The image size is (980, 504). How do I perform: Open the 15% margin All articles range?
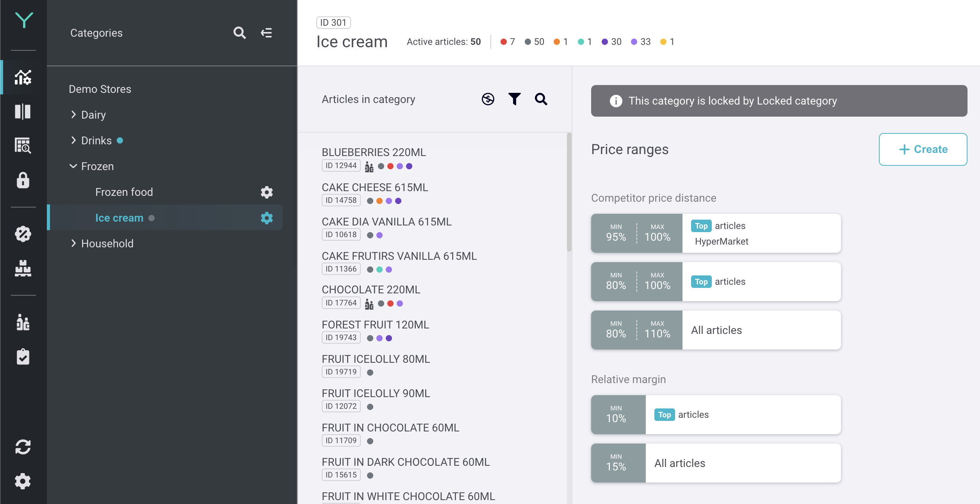click(716, 463)
